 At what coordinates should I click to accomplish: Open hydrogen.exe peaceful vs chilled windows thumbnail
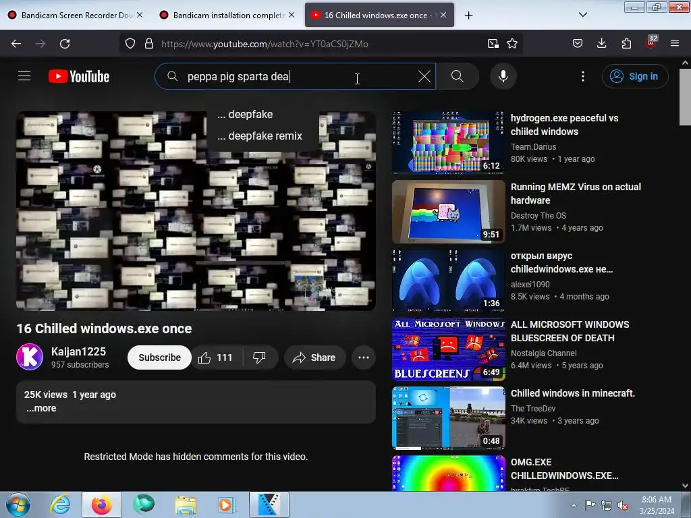[448, 143]
